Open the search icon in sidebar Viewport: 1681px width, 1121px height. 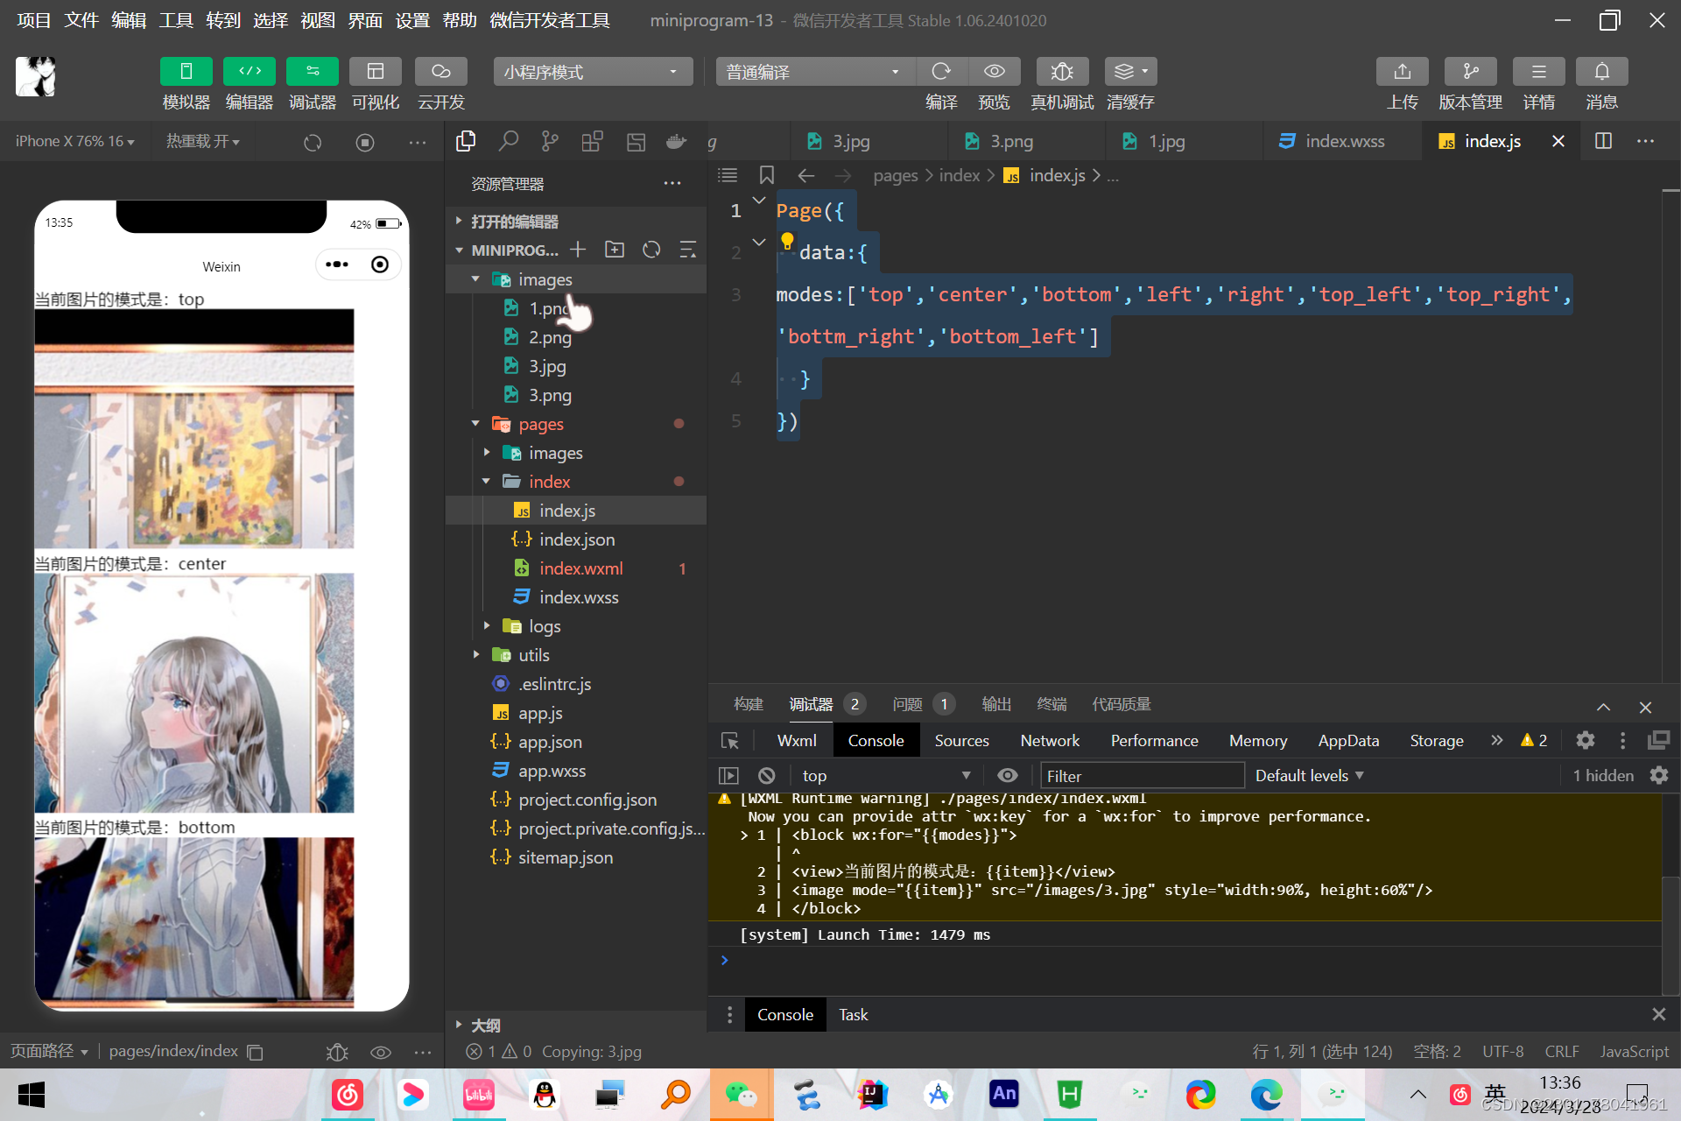point(508,141)
